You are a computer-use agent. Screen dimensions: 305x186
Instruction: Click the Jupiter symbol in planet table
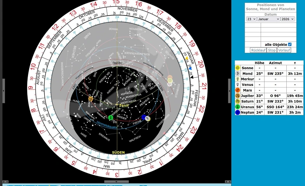pyautogui.click(x=237, y=96)
